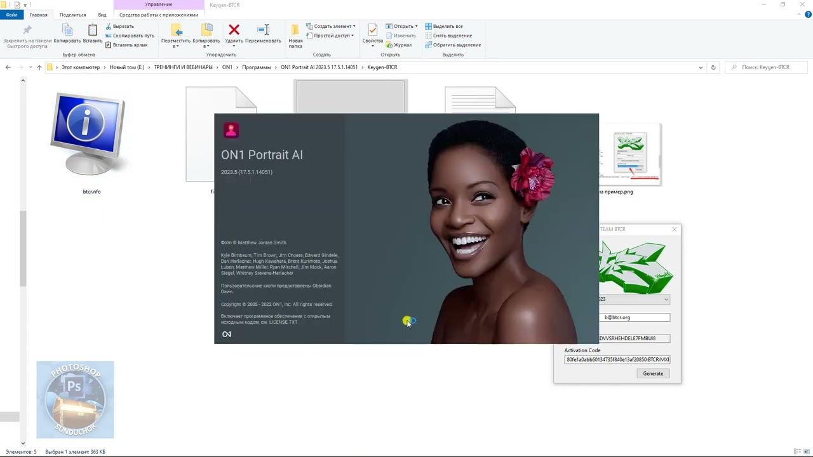Open recent locations dropdown beside navigation arrows
The width and height of the screenshot is (813, 457).
coord(30,67)
